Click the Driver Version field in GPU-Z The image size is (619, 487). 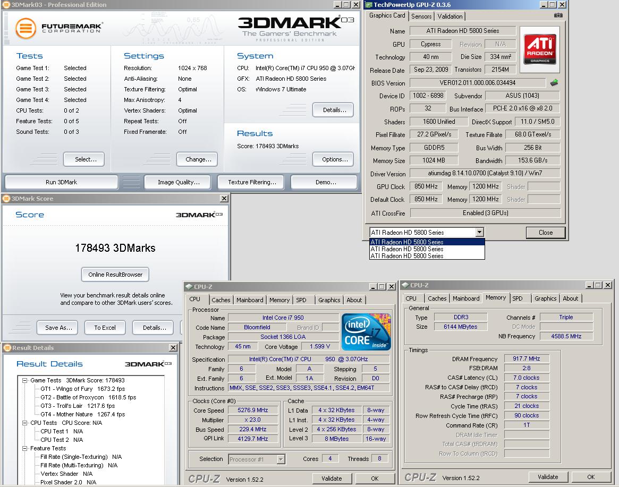[485, 173]
